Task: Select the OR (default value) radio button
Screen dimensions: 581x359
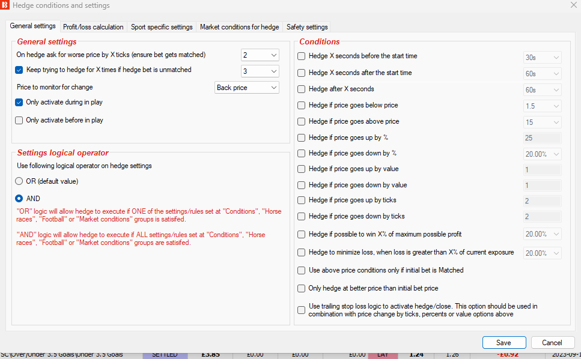Action: (19, 181)
